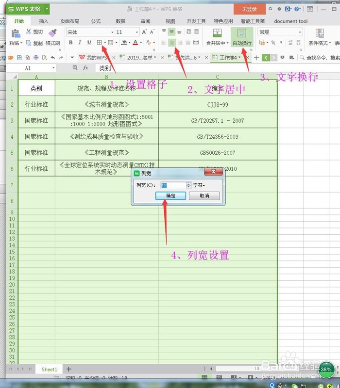Viewport: 340px width, 388px height.
Task: Toggle right text alignment
Action: [180, 43]
